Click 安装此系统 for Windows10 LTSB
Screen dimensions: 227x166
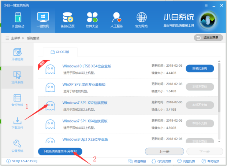(x=200, y=68)
